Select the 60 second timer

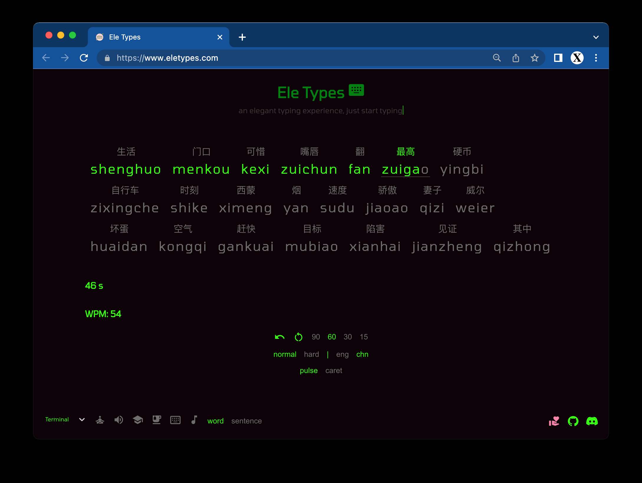tap(332, 337)
